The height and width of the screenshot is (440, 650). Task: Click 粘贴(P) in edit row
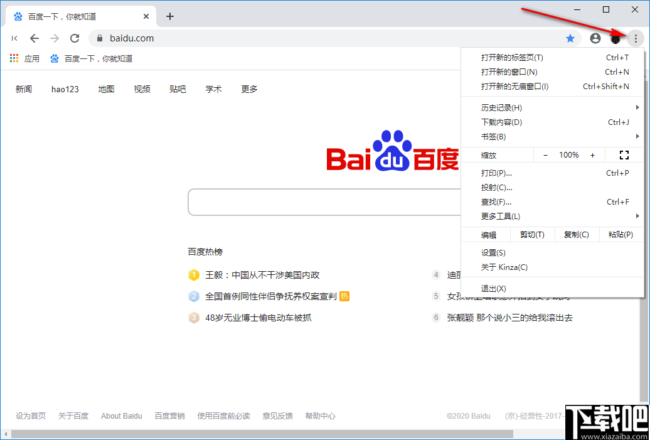tap(621, 235)
